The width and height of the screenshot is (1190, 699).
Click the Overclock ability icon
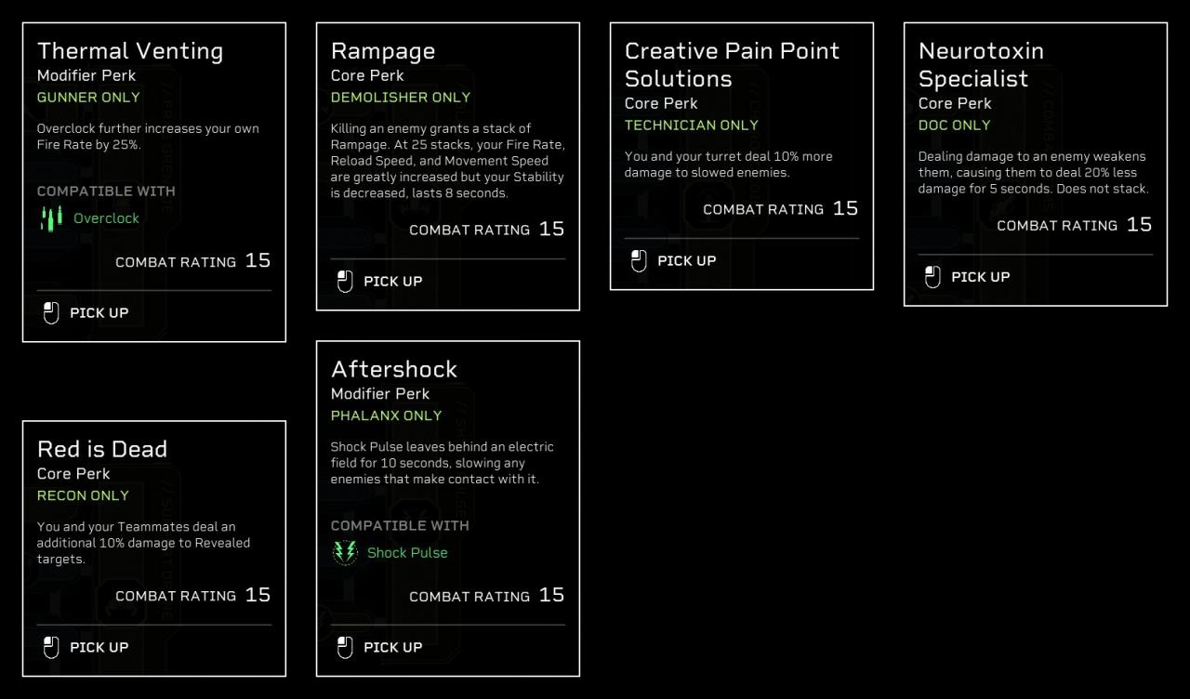point(51,218)
